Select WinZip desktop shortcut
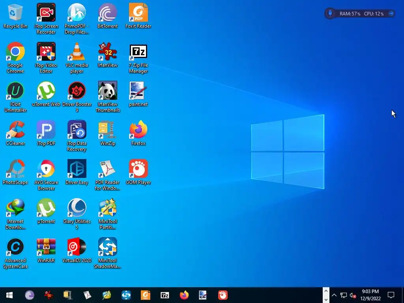This screenshot has height=303, width=404. click(x=107, y=133)
